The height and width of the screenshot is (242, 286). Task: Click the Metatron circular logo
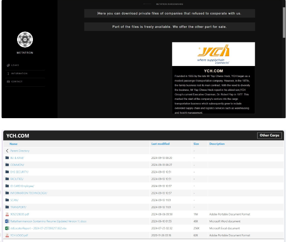[25, 40]
